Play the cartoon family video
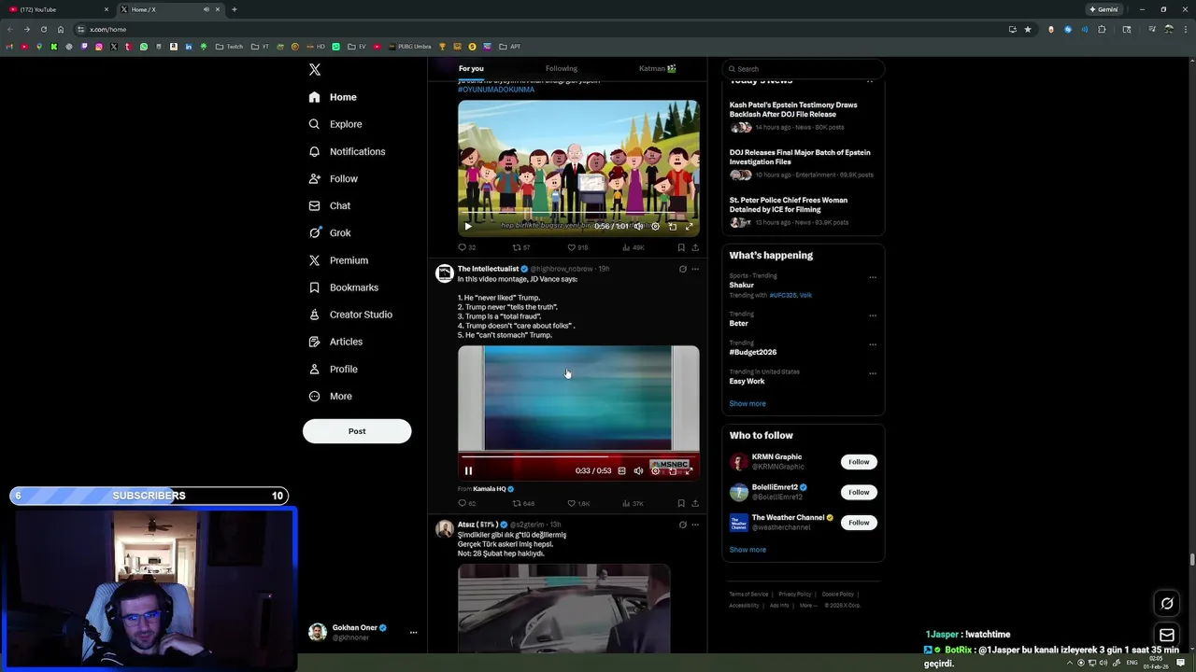 pyautogui.click(x=468, y=226)
